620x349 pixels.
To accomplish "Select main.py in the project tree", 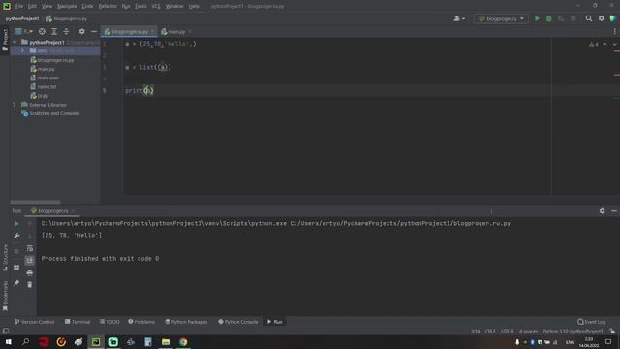I will (x=46, y=69).
